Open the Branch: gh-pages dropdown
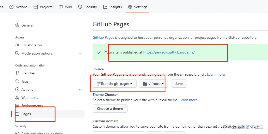Viewport: 268px width, 134px height. click(x=115, y=84)
